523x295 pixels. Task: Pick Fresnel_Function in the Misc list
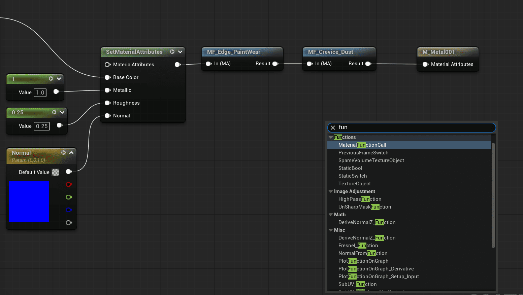(358, 246)
